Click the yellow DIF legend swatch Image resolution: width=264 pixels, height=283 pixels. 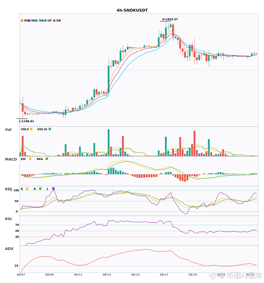(x=30, y=159)
